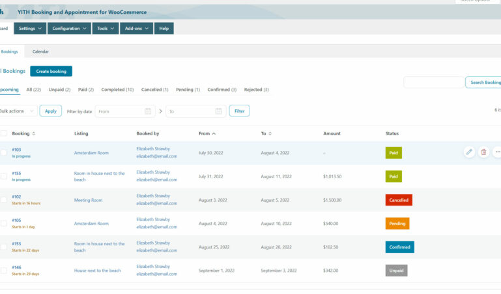The height and width of the screenshot is (294, 501).
Task: Open House next to the beach listing
Action: (98, 271)
